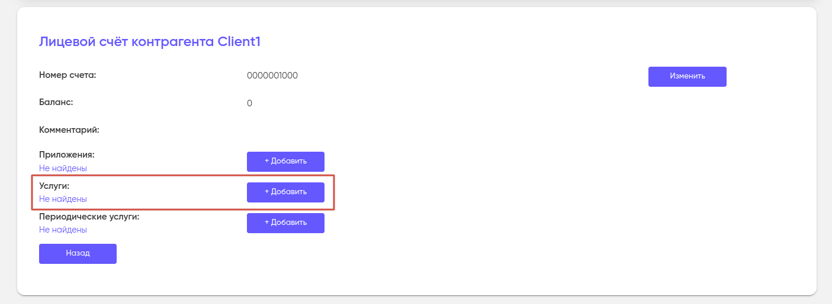
Task: Click the balance value 0
Action: [x=249, y=103]
